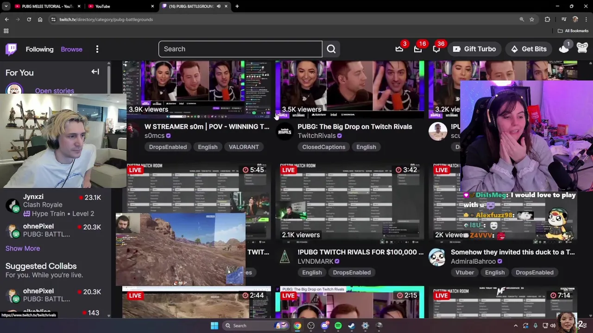Click the Gift Turbo button

[x=474, y=49]
